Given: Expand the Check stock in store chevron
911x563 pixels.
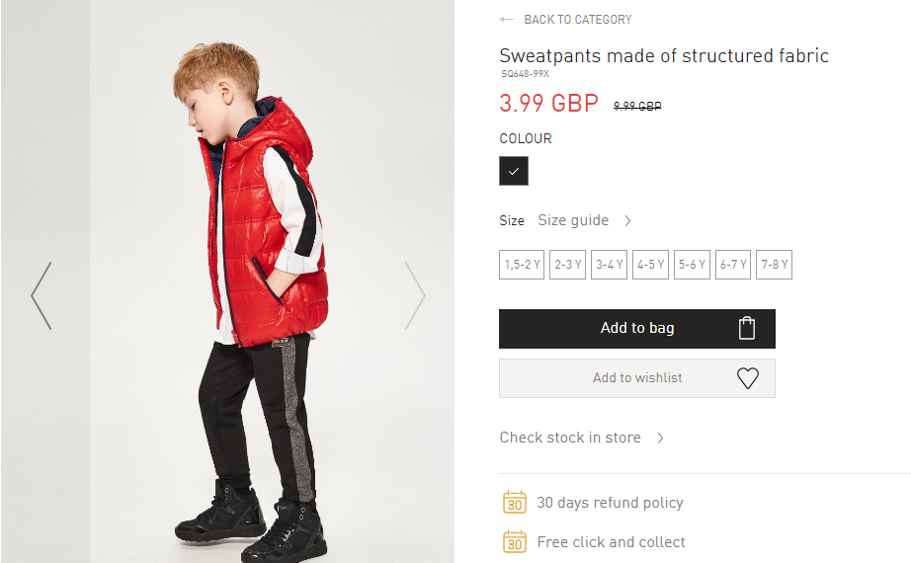Looking at the screenshot, I should click(660, 438).
